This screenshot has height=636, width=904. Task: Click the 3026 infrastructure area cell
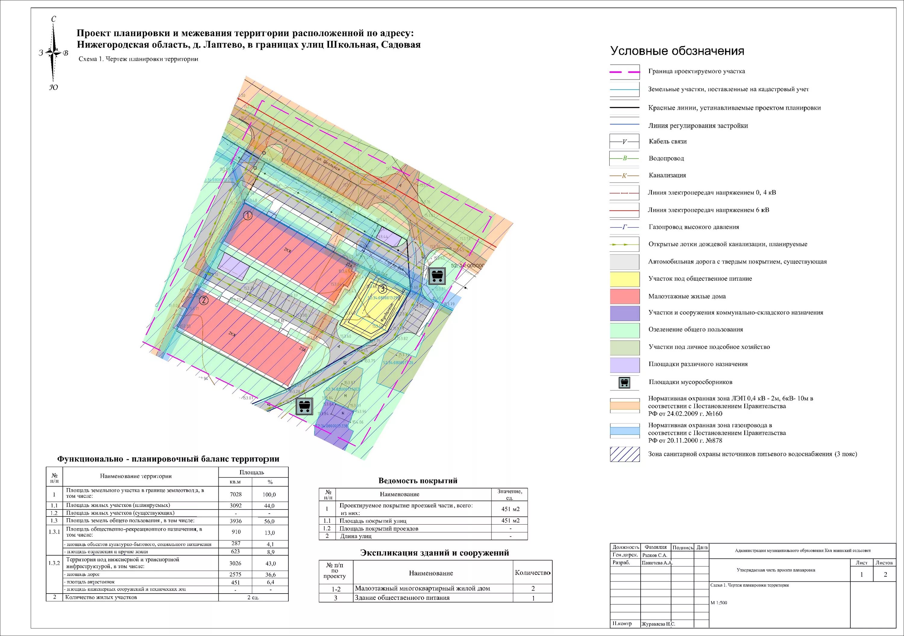click(x=235, y=563)
